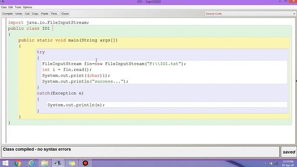Click the Undo button
This screenshot has width=297, height=167.
pos(19,13)
